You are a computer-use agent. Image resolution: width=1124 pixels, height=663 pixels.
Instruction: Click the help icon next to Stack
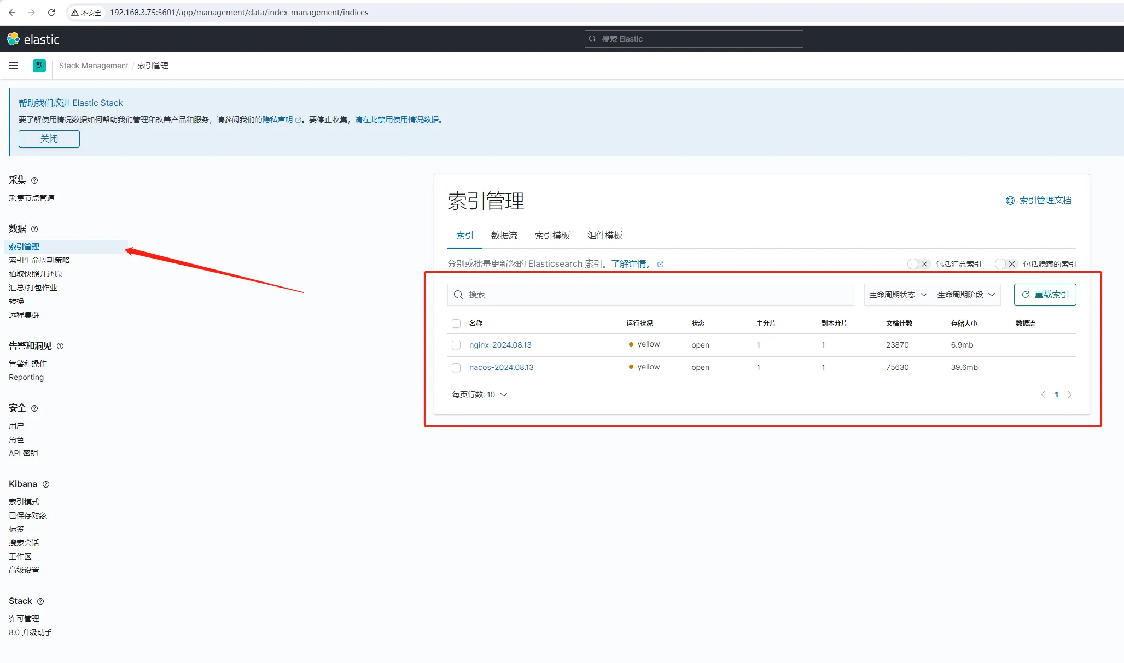(40, 601)
